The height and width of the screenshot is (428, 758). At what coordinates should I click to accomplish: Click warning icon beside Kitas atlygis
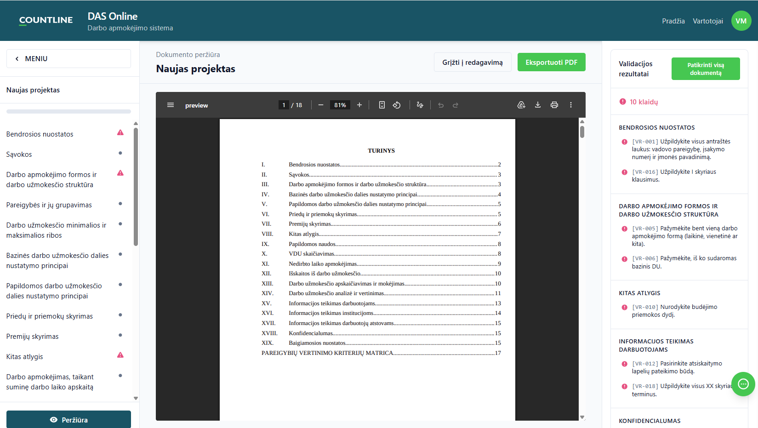click(120, 355)
